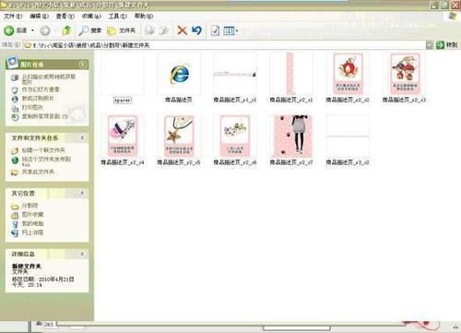Image resolution: width=461 pixels, height=333 pixels.
Task: Open 图片收藏 (My Pictures) in Other Places
Action: click(x=32, y=214)
